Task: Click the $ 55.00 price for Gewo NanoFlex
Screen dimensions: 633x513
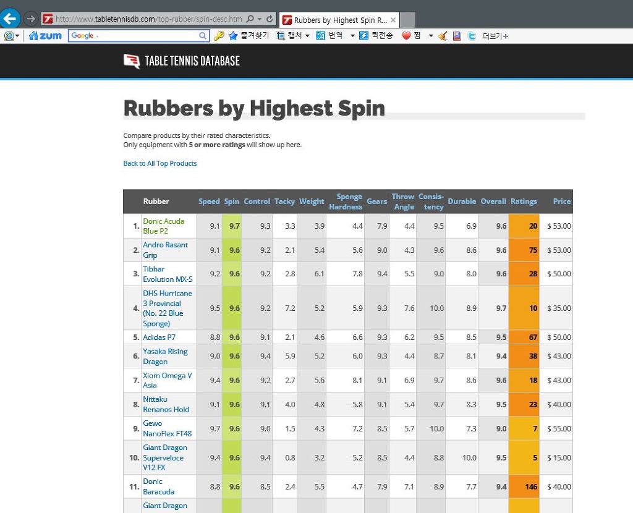Action: (556, 429)
